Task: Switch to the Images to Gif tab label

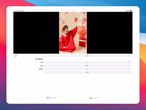Action: pos(96,98)
